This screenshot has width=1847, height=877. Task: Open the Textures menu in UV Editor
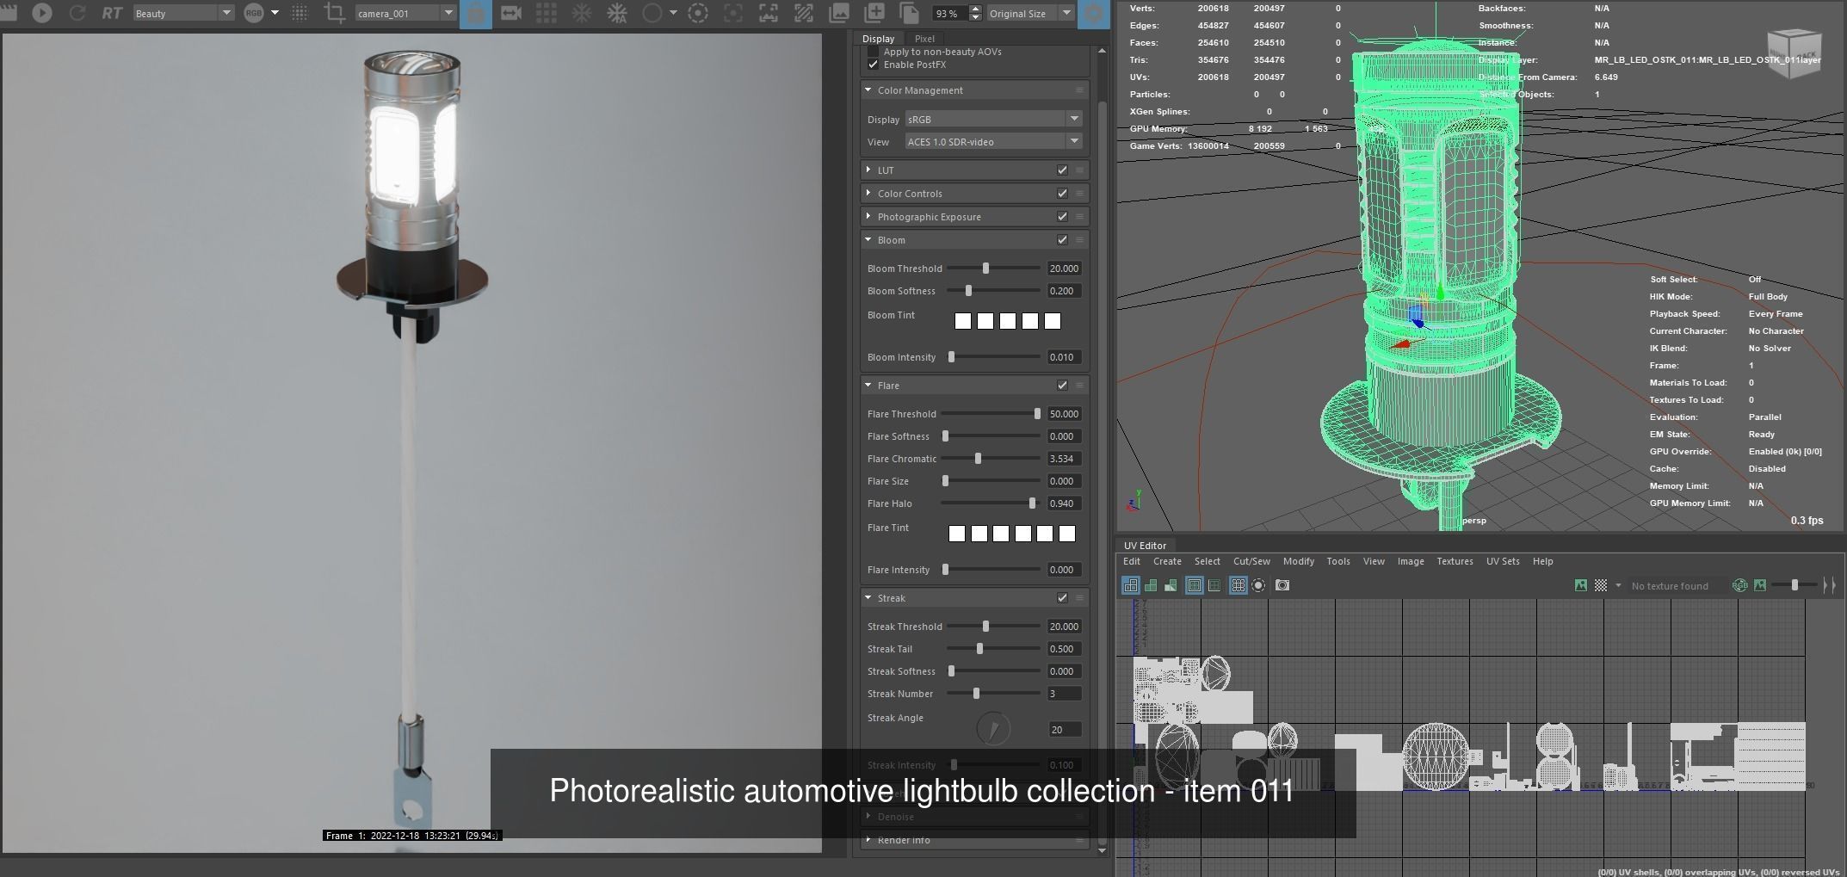pos(1455,561)
